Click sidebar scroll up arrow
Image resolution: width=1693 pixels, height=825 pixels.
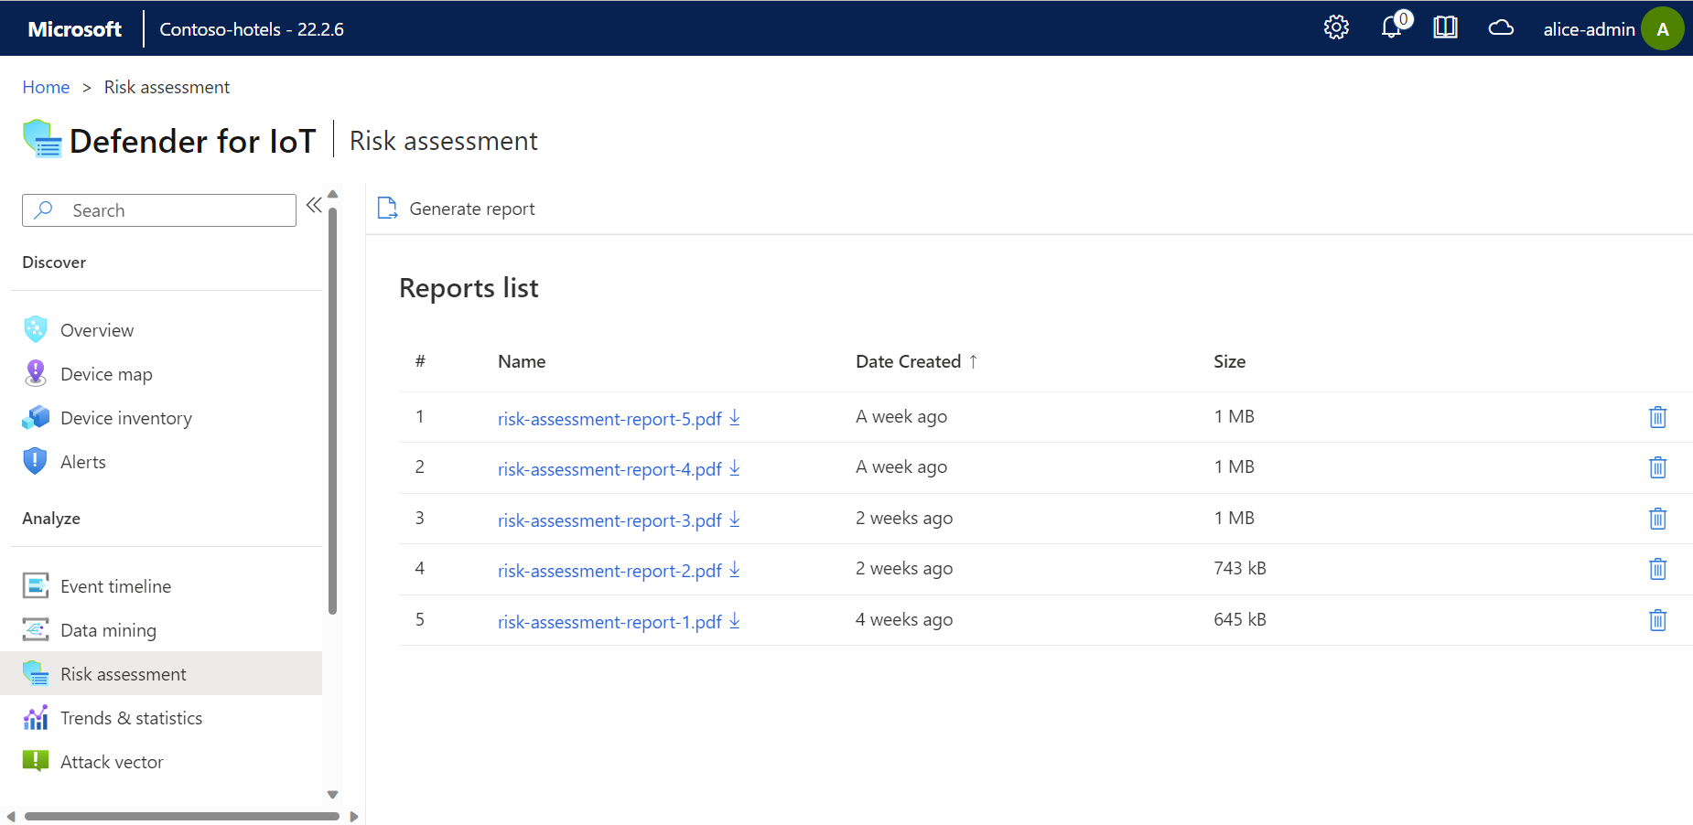point(332,194)
